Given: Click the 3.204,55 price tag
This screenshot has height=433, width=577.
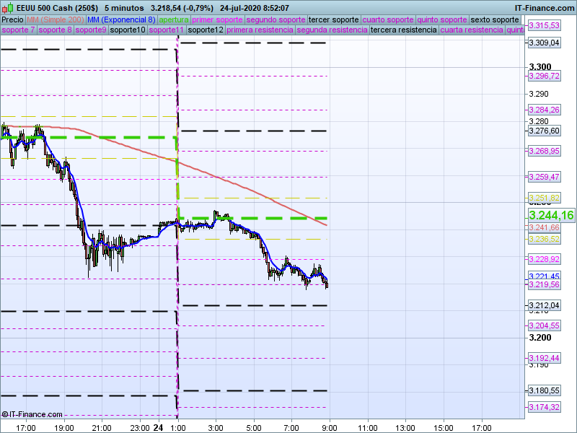Looking at the screenshot, I should click(x=545, y=325).
